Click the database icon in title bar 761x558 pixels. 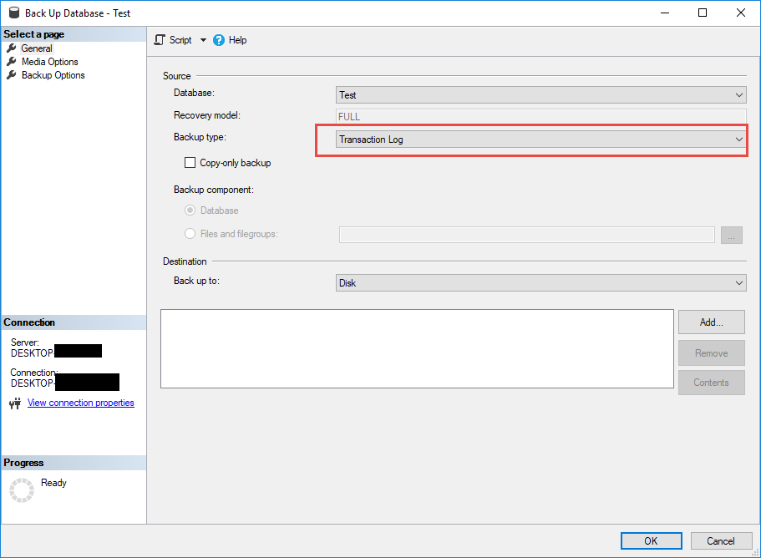(x=13, y=13)
